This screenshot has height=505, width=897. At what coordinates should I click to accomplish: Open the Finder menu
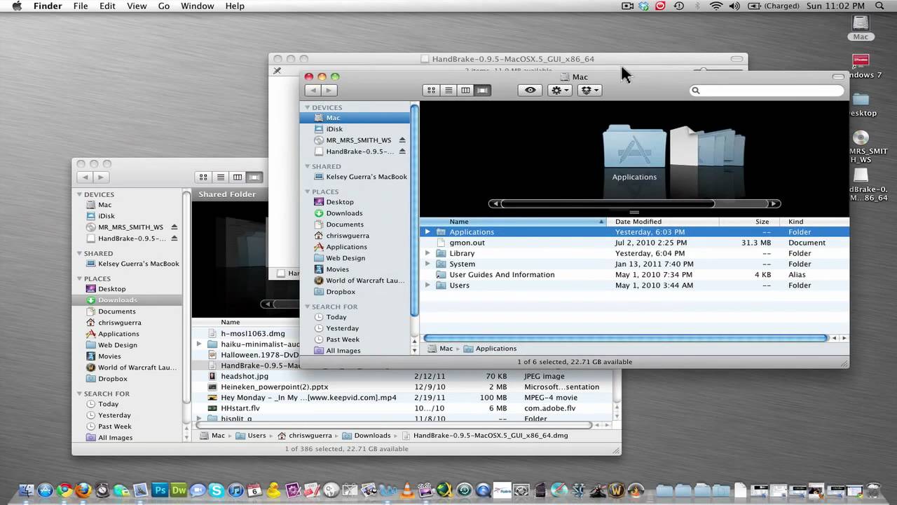pos(48,6)
